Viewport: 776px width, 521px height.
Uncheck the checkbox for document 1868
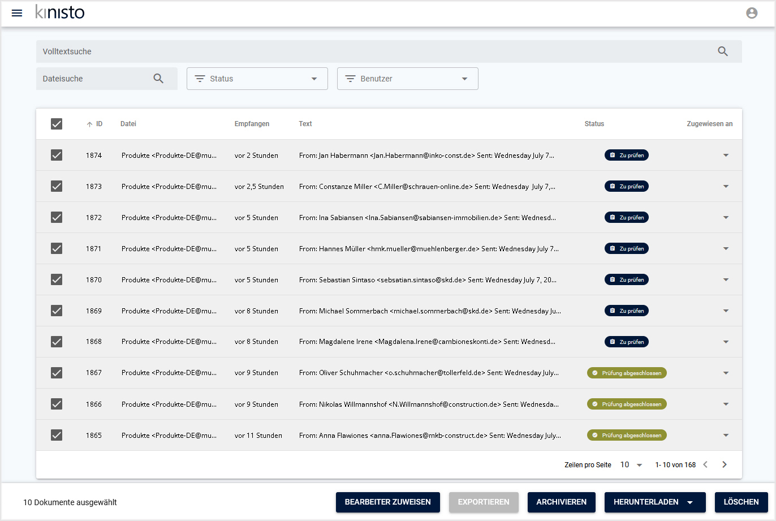point(57,342)
